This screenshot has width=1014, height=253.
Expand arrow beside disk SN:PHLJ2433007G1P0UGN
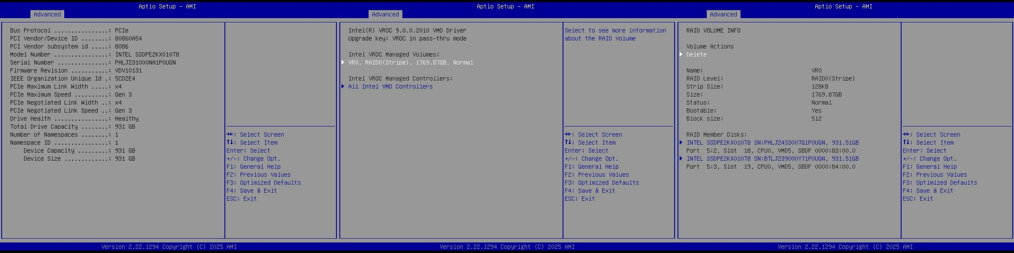click(681, 143)
